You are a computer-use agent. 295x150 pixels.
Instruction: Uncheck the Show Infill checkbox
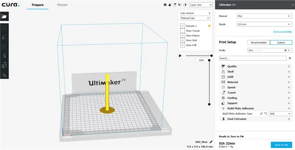[183, 45]
